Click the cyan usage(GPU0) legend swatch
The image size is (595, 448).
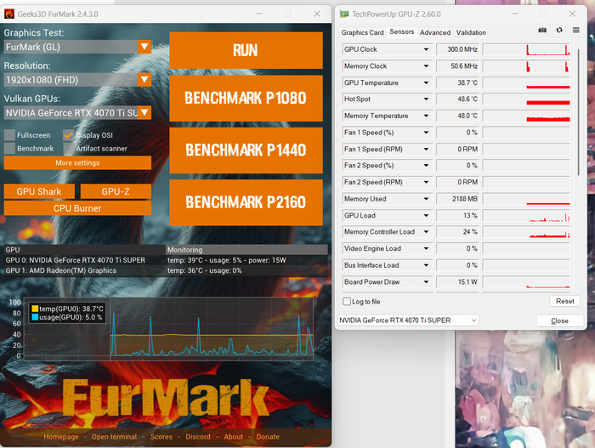(x=35, y=317)
